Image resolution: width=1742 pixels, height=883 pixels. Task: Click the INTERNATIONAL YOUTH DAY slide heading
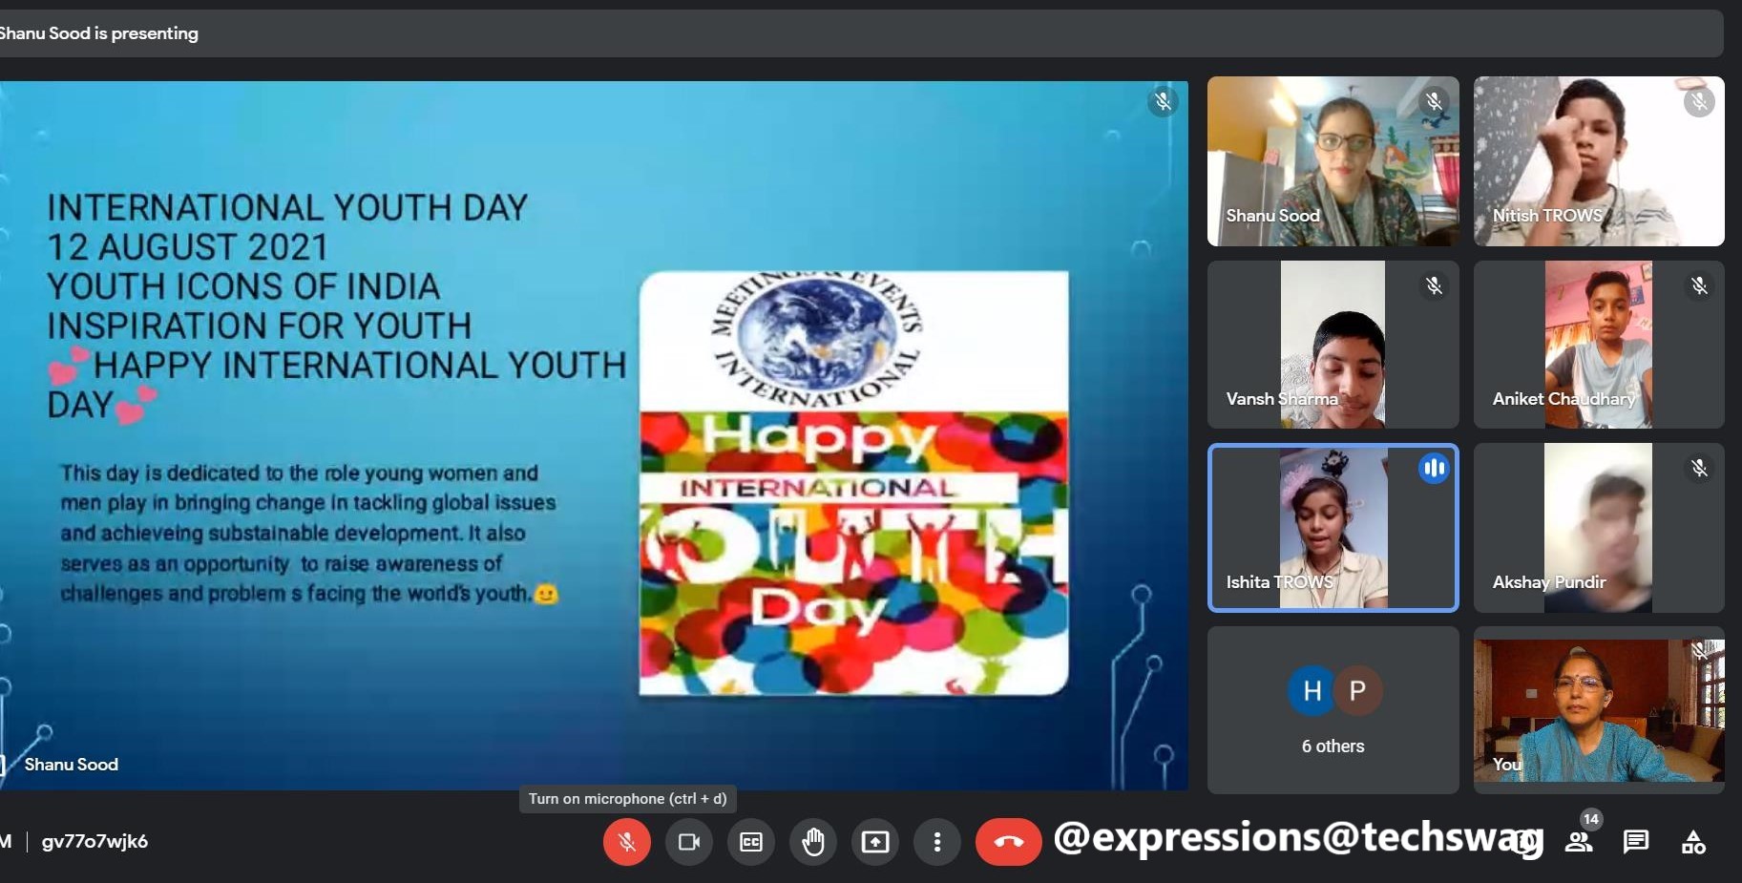pos(287,207)
